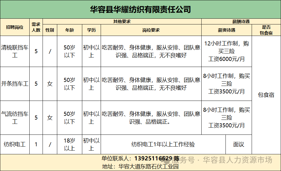Click contact phone number 13925116629

coord(153,158)
